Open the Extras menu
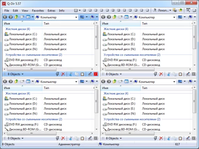Screen dimensions: 199x149 pyautogui.click(x=51, y=11)
